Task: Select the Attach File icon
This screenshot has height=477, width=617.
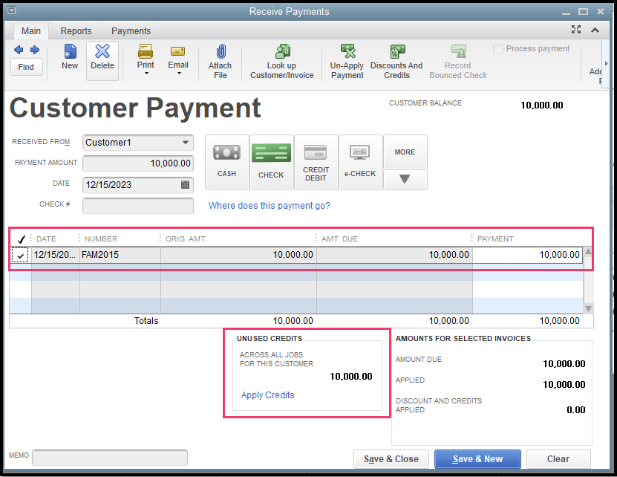Action: tap(220, 59)
